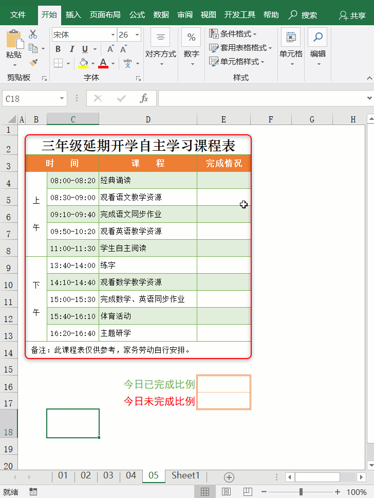
Task: Switch to Page Break Preview icon
Action: click(x=248, y=492)
